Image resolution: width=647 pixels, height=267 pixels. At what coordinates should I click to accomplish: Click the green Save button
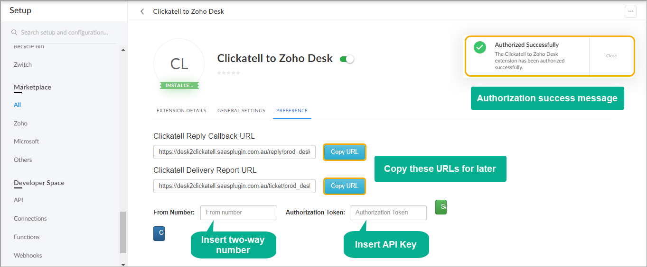click(x=441, y=207)
